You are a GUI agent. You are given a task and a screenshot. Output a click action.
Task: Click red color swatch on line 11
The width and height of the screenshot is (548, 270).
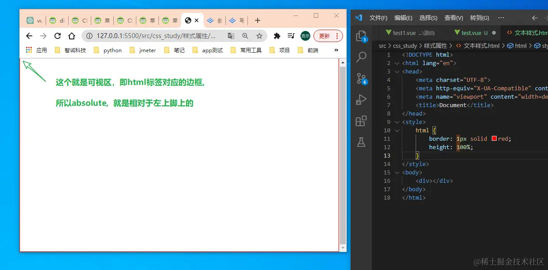494,139
